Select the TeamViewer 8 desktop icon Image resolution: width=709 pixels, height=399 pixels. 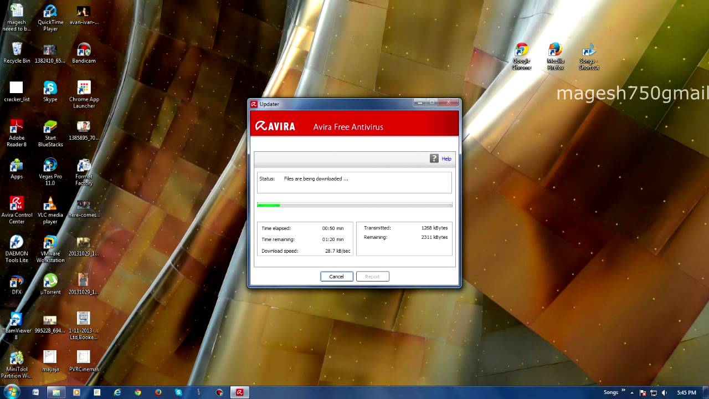[17, 326]
